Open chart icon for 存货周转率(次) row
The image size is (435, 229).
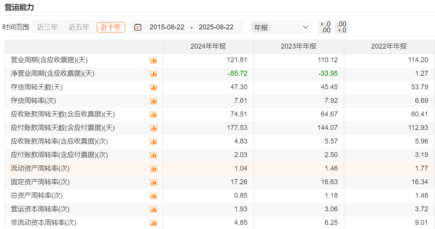coord(153,101)
